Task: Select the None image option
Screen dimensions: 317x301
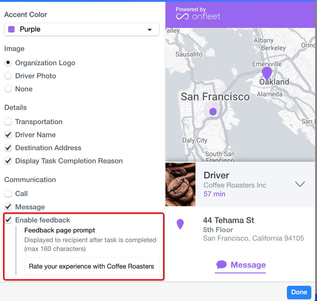Action: 8,89
